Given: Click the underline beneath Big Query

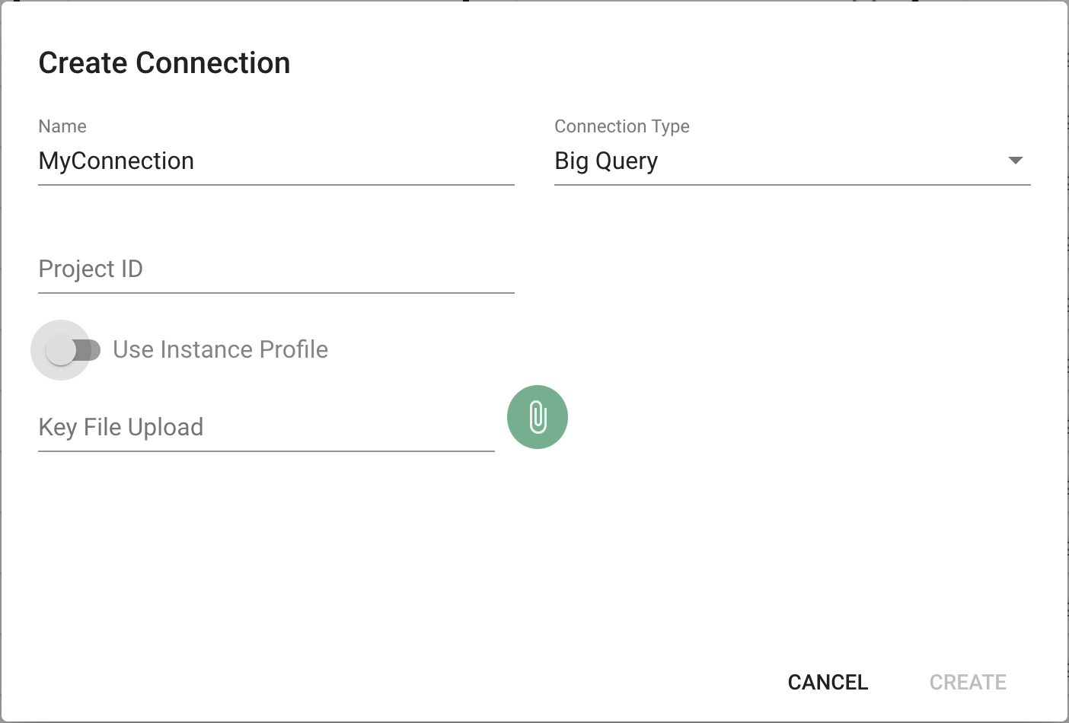Looking at the screenshot, I should pos(792,184).
